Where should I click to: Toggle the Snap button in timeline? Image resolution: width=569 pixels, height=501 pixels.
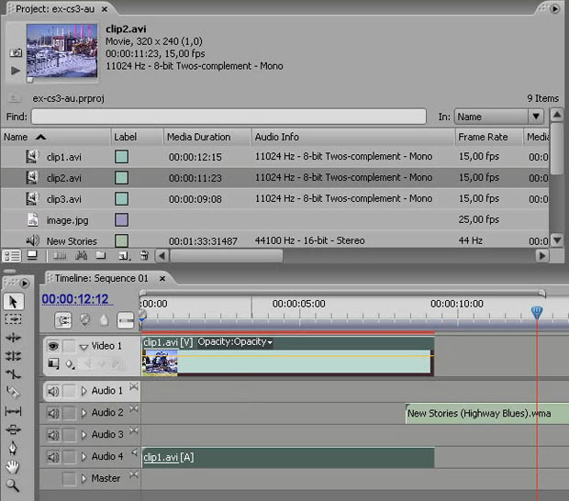[63, 321]
